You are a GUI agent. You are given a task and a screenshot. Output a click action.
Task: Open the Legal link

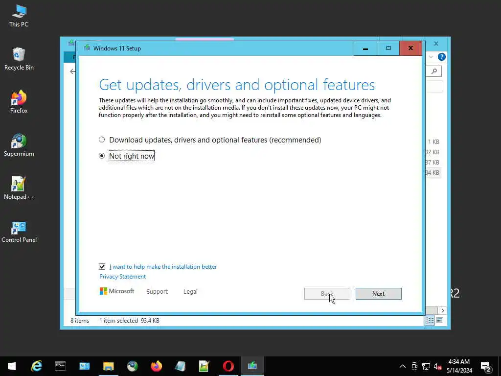click(190, 292)
